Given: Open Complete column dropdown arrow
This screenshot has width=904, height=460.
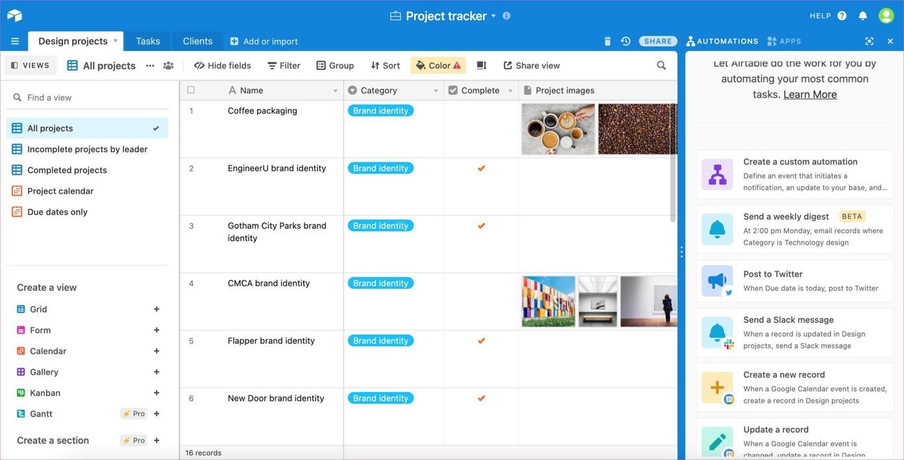Looking at the screenshot, I should pyautogui.click(x=510, y=91).
